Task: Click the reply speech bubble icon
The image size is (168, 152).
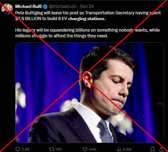Action: coord(18,149)
